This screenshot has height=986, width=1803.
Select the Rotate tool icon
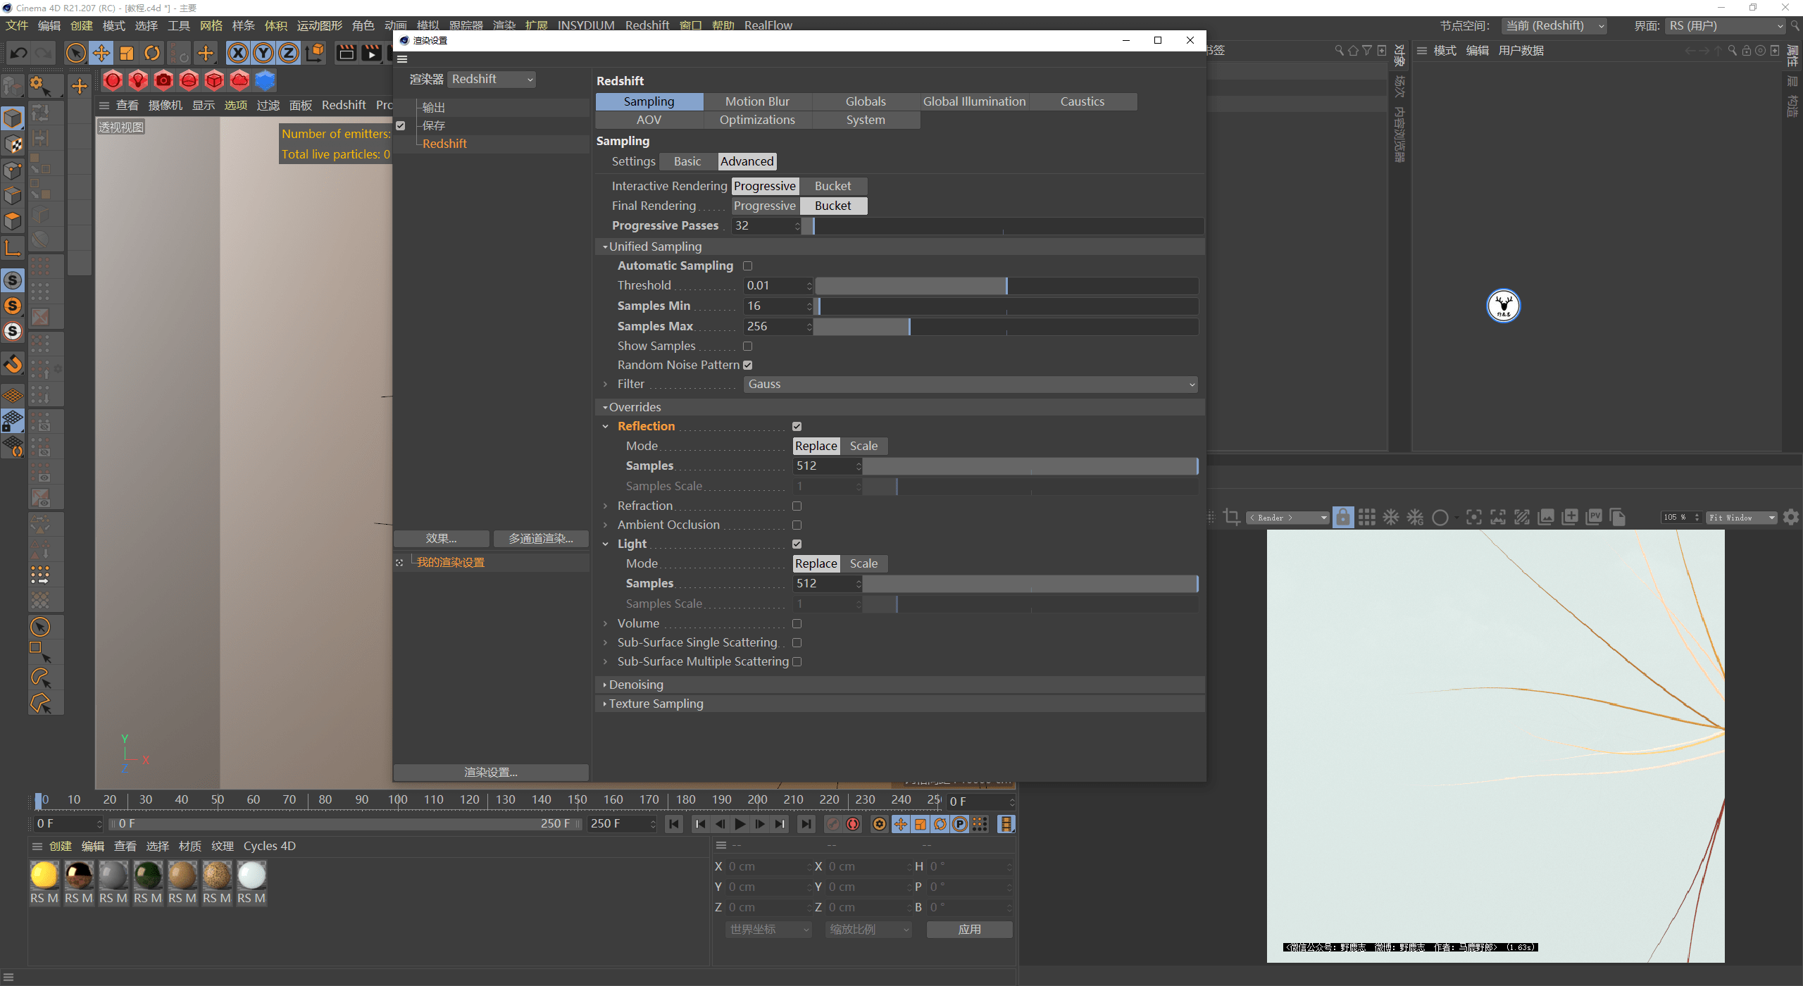[x=152, y=53]
